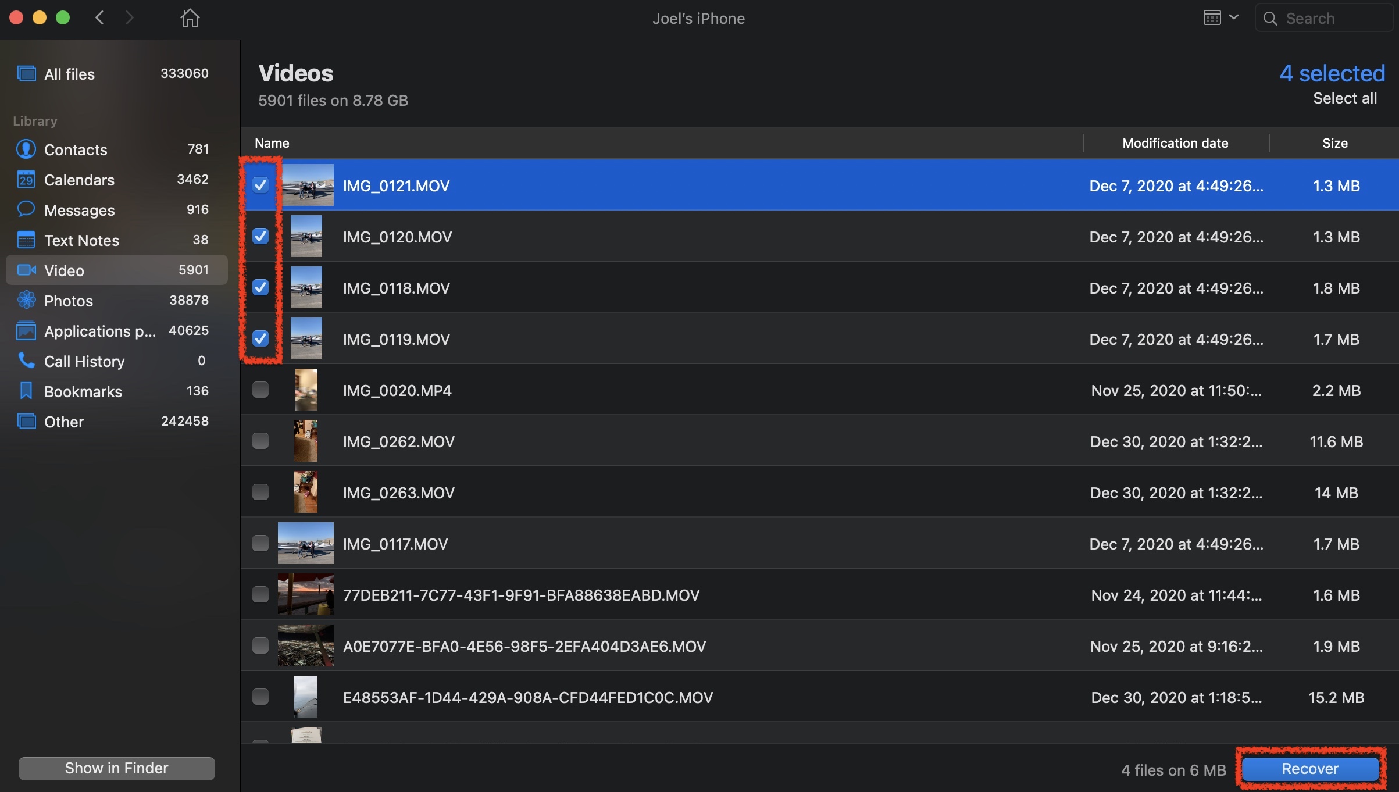The image size is (1399, 792).
Task: Click the Applications photos icon
Action: coord(26,330)
